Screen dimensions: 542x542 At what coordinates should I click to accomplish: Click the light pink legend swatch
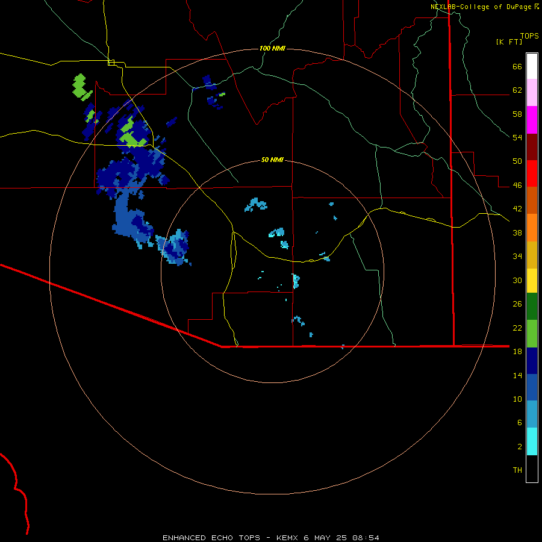pyautogui.click(x=532, y=93)
